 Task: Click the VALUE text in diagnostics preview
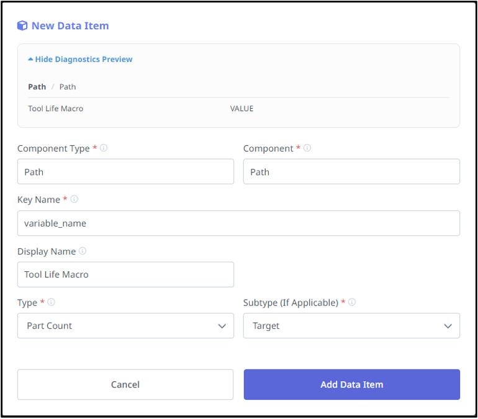click(x=241, y=109)
